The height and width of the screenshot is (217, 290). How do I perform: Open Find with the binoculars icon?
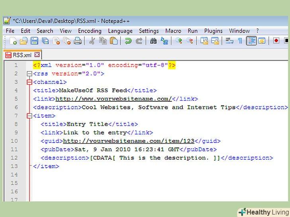(153, 41)
